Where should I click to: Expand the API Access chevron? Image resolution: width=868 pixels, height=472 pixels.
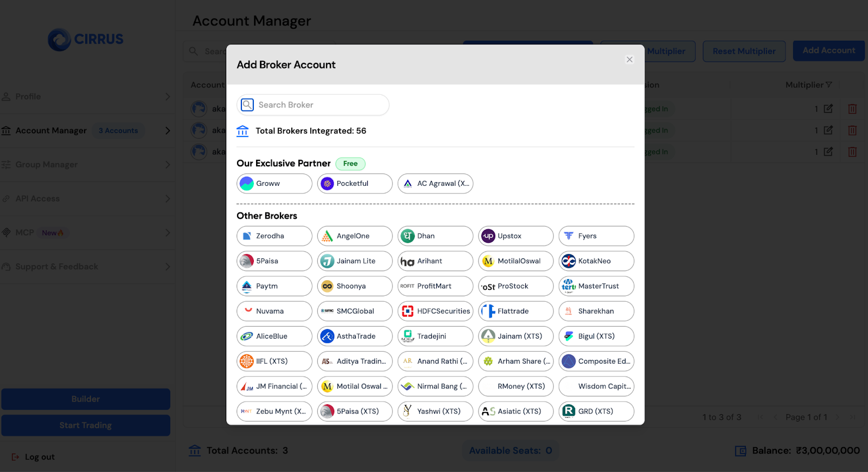coord(168,199)
